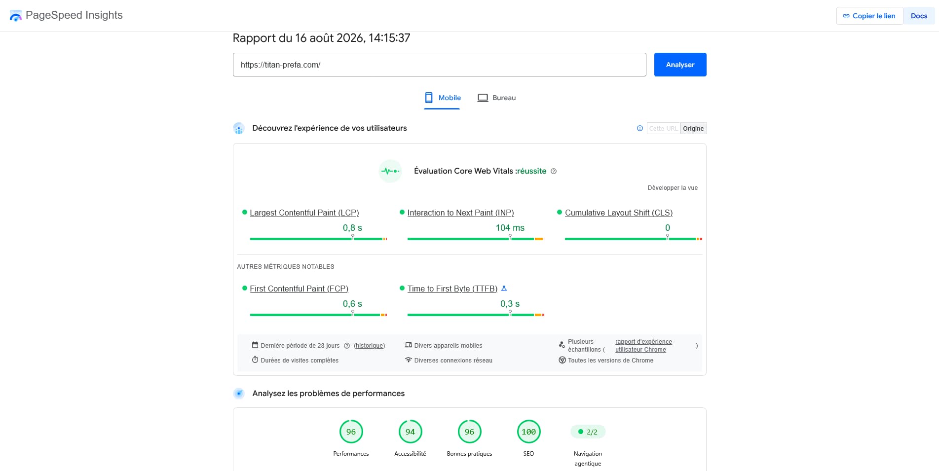Viewport: 939px width, 471px height.
Task: Click the LCP value 0,8 s
Action: coord(352,228)
